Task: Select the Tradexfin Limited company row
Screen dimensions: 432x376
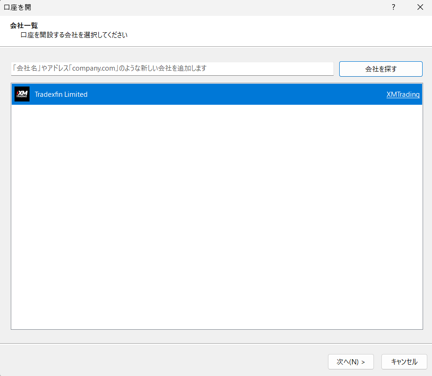Action: [217, 94]
